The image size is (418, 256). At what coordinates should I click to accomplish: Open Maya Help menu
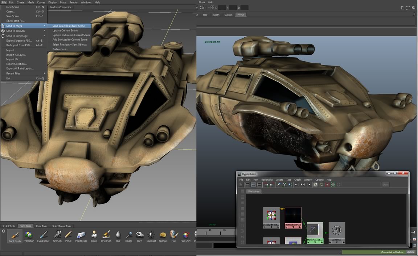tap(210, 3)
